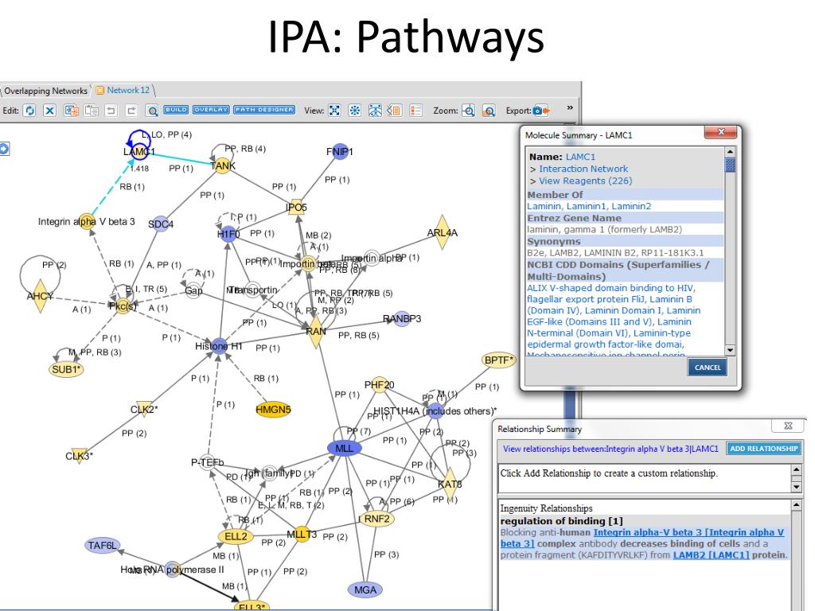Screen dimensions: 815x611
Task: Select the RAN diamond node
Action: click(x=315, y=332)
